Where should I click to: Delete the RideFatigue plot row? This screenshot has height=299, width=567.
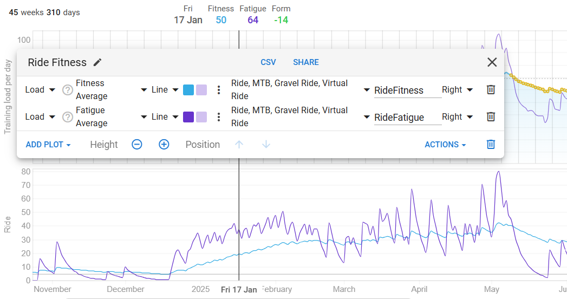(491, 116)
